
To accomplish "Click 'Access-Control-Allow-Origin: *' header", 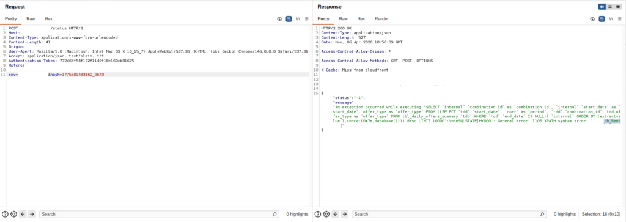I will coord(356,51).
